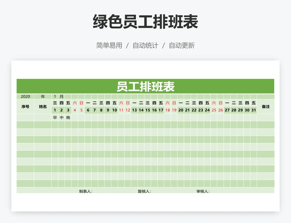
Task: Click date cell 2
Action: pyautogui.click(x=61, y=110)
